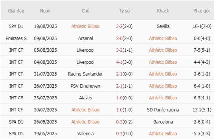Click the Alaves team name
The image size is (214, 139).
pos(86,98)
